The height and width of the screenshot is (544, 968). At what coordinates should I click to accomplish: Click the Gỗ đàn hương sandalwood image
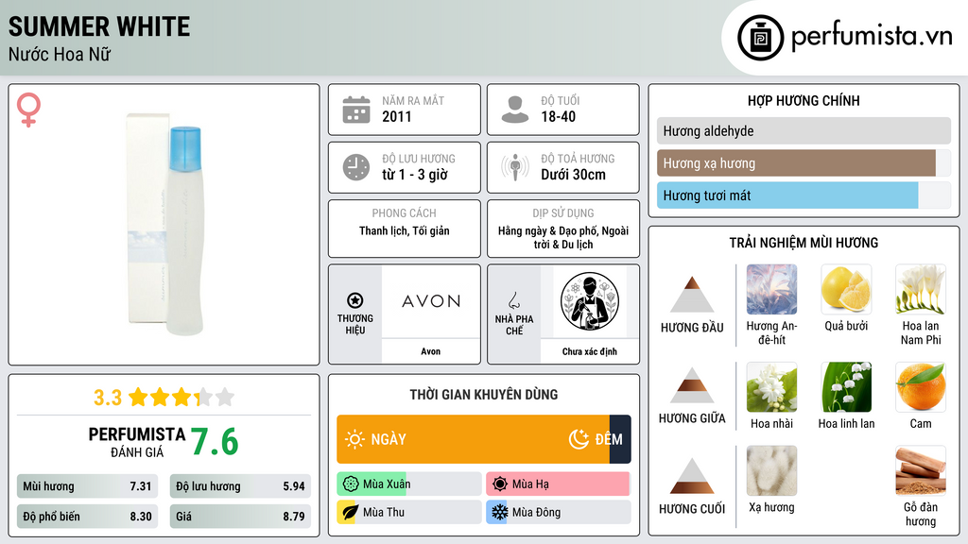[x=921, y=470]
